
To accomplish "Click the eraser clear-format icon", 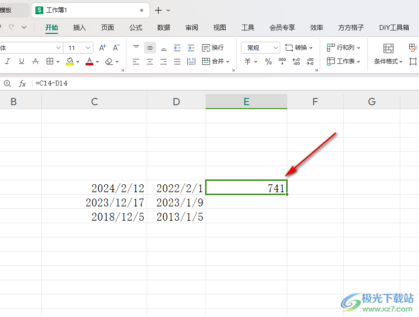I will [x=109, y=61].
